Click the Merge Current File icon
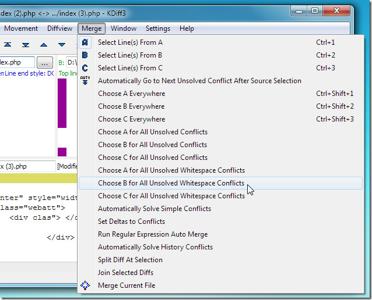Screen dimensions: 372x300 click(85, 285)
